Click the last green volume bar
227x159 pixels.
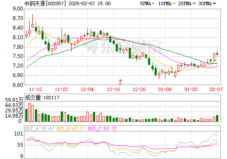217,118
